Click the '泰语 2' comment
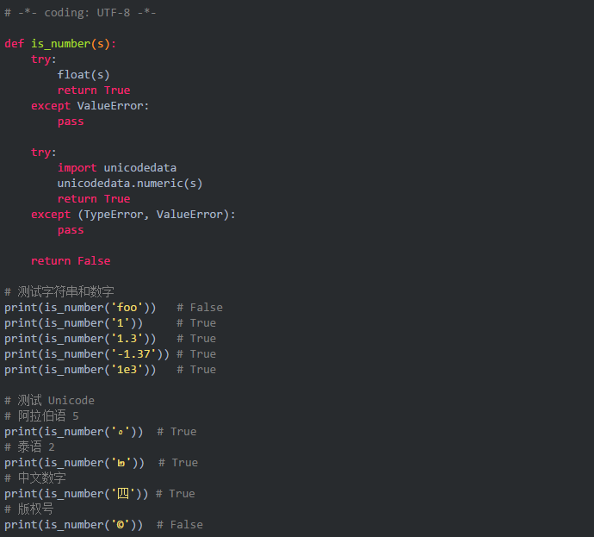The image size is (594, 537). pos(29,447)
